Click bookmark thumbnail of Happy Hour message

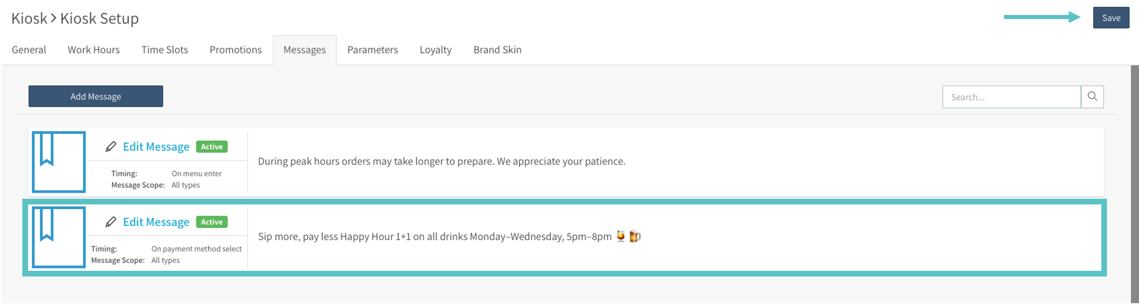point(59,237)
